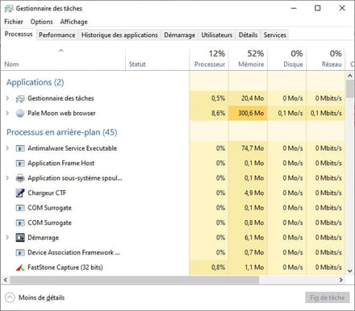Click the horizontal scrollbar right arrow
355x311 pixels.
tap(341, 280)
